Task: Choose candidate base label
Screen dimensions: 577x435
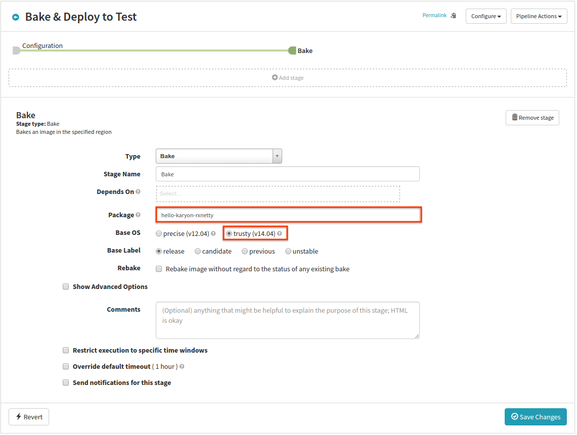Action: (x=198, y=251)
